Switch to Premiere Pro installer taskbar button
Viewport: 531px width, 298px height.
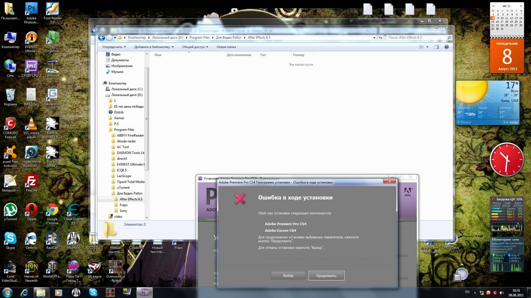(x=144, y=292)
